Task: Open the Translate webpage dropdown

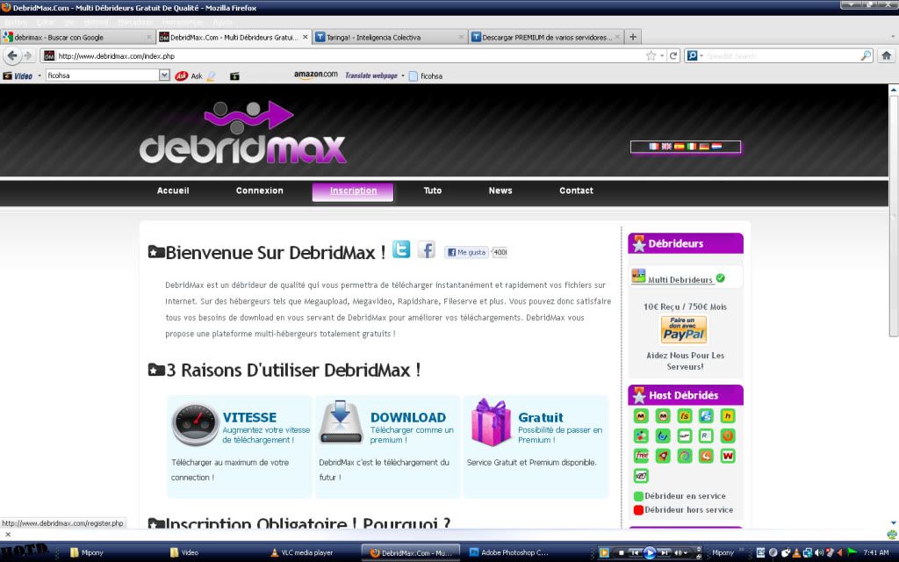Action: click(403, 76)
